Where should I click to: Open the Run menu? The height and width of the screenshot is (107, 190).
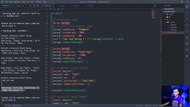32,2
